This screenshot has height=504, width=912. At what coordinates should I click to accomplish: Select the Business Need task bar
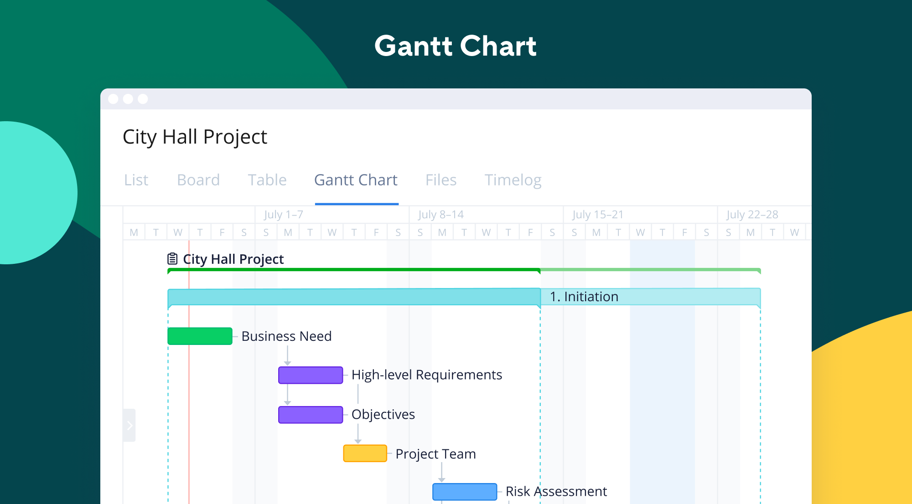tap(200, 336)
